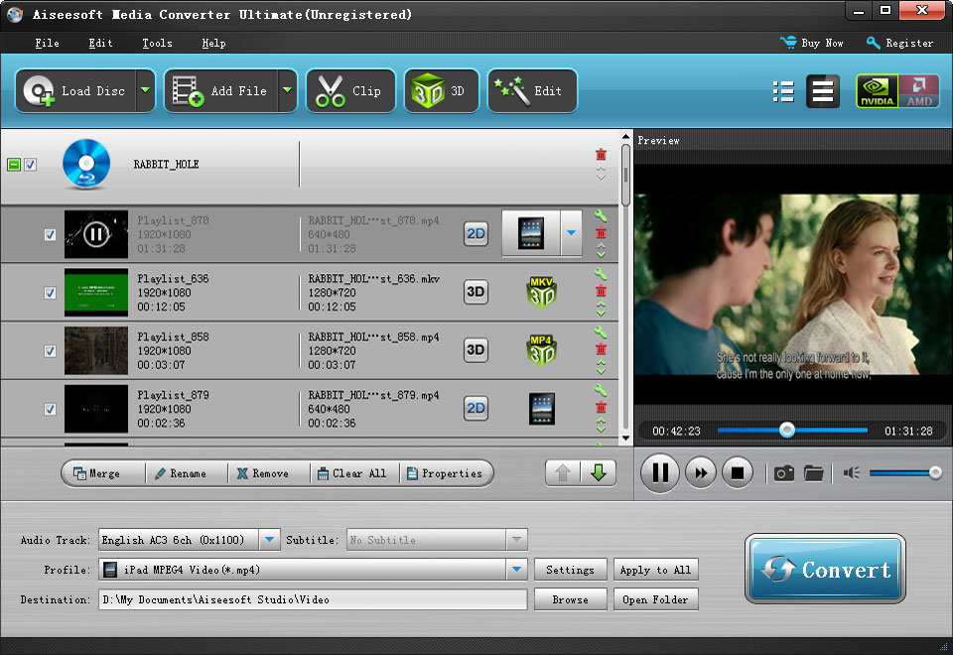Open the Help menu
This screenshot has width=953, height=655.
click(213, 44)
